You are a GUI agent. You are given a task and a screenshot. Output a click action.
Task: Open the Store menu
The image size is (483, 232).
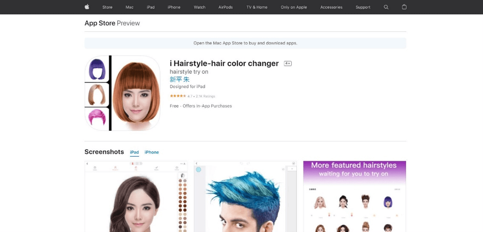tap(107, 7)
